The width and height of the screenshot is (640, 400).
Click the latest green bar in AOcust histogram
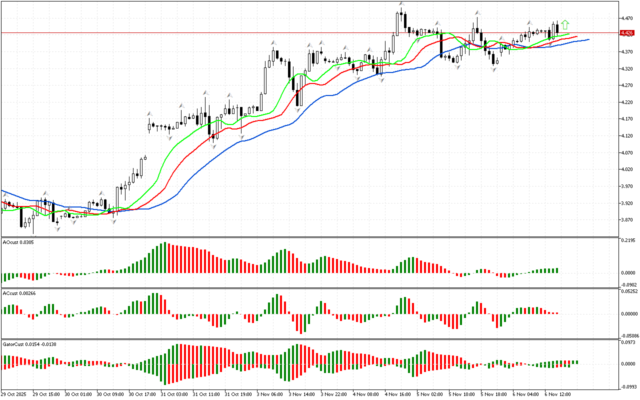pyautogui.click(x=556, y=270)
